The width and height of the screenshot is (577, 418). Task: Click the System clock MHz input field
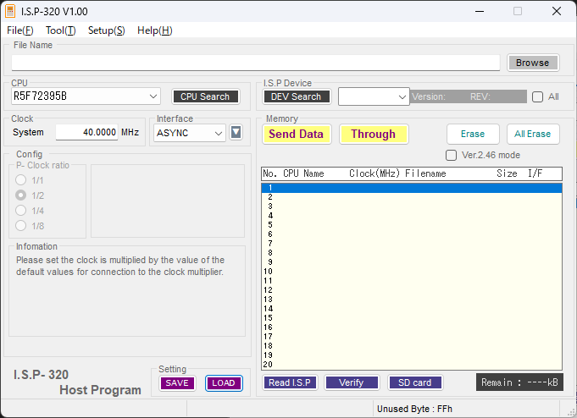coord(86,132)
